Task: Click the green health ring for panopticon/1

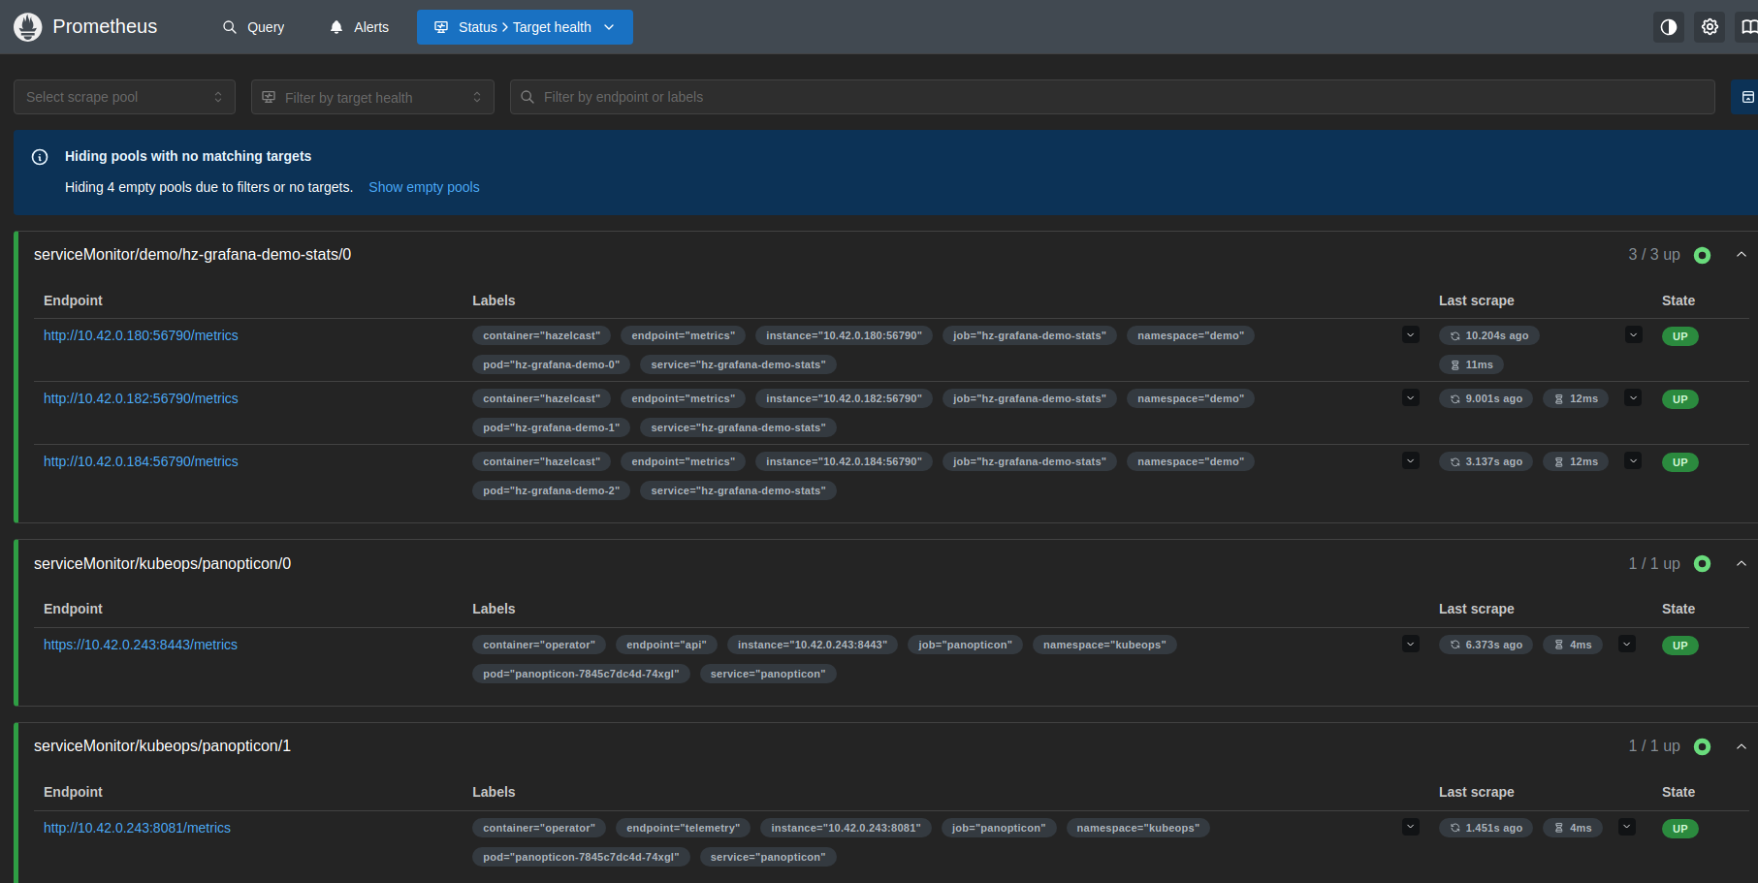Action: pyautogui.click(x=1702, y=746)
